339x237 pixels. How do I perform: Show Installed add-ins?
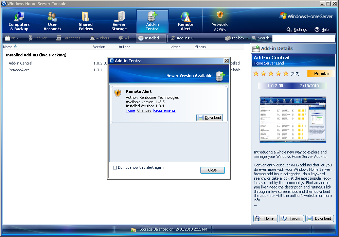151,38
